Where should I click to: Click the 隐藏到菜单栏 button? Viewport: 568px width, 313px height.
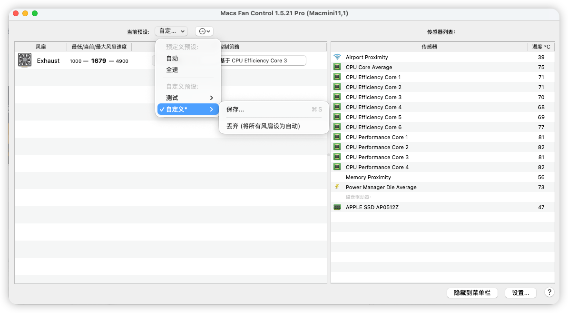click(472, 293)
